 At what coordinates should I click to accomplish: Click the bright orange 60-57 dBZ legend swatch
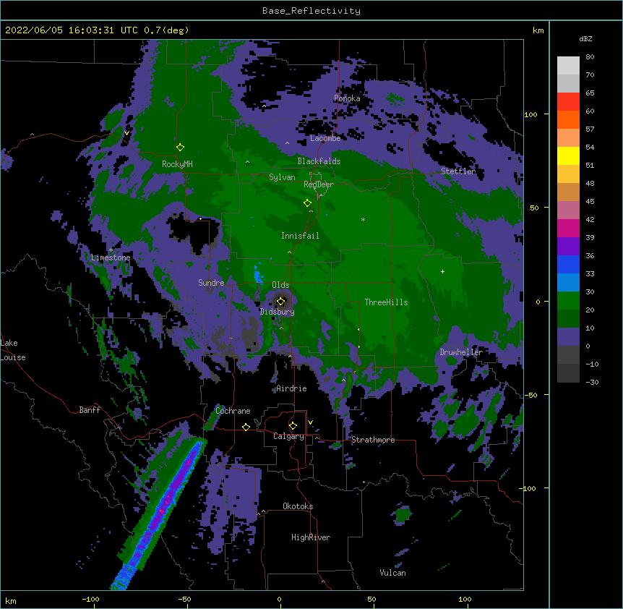pyautogui.click(x=568, y=119)
